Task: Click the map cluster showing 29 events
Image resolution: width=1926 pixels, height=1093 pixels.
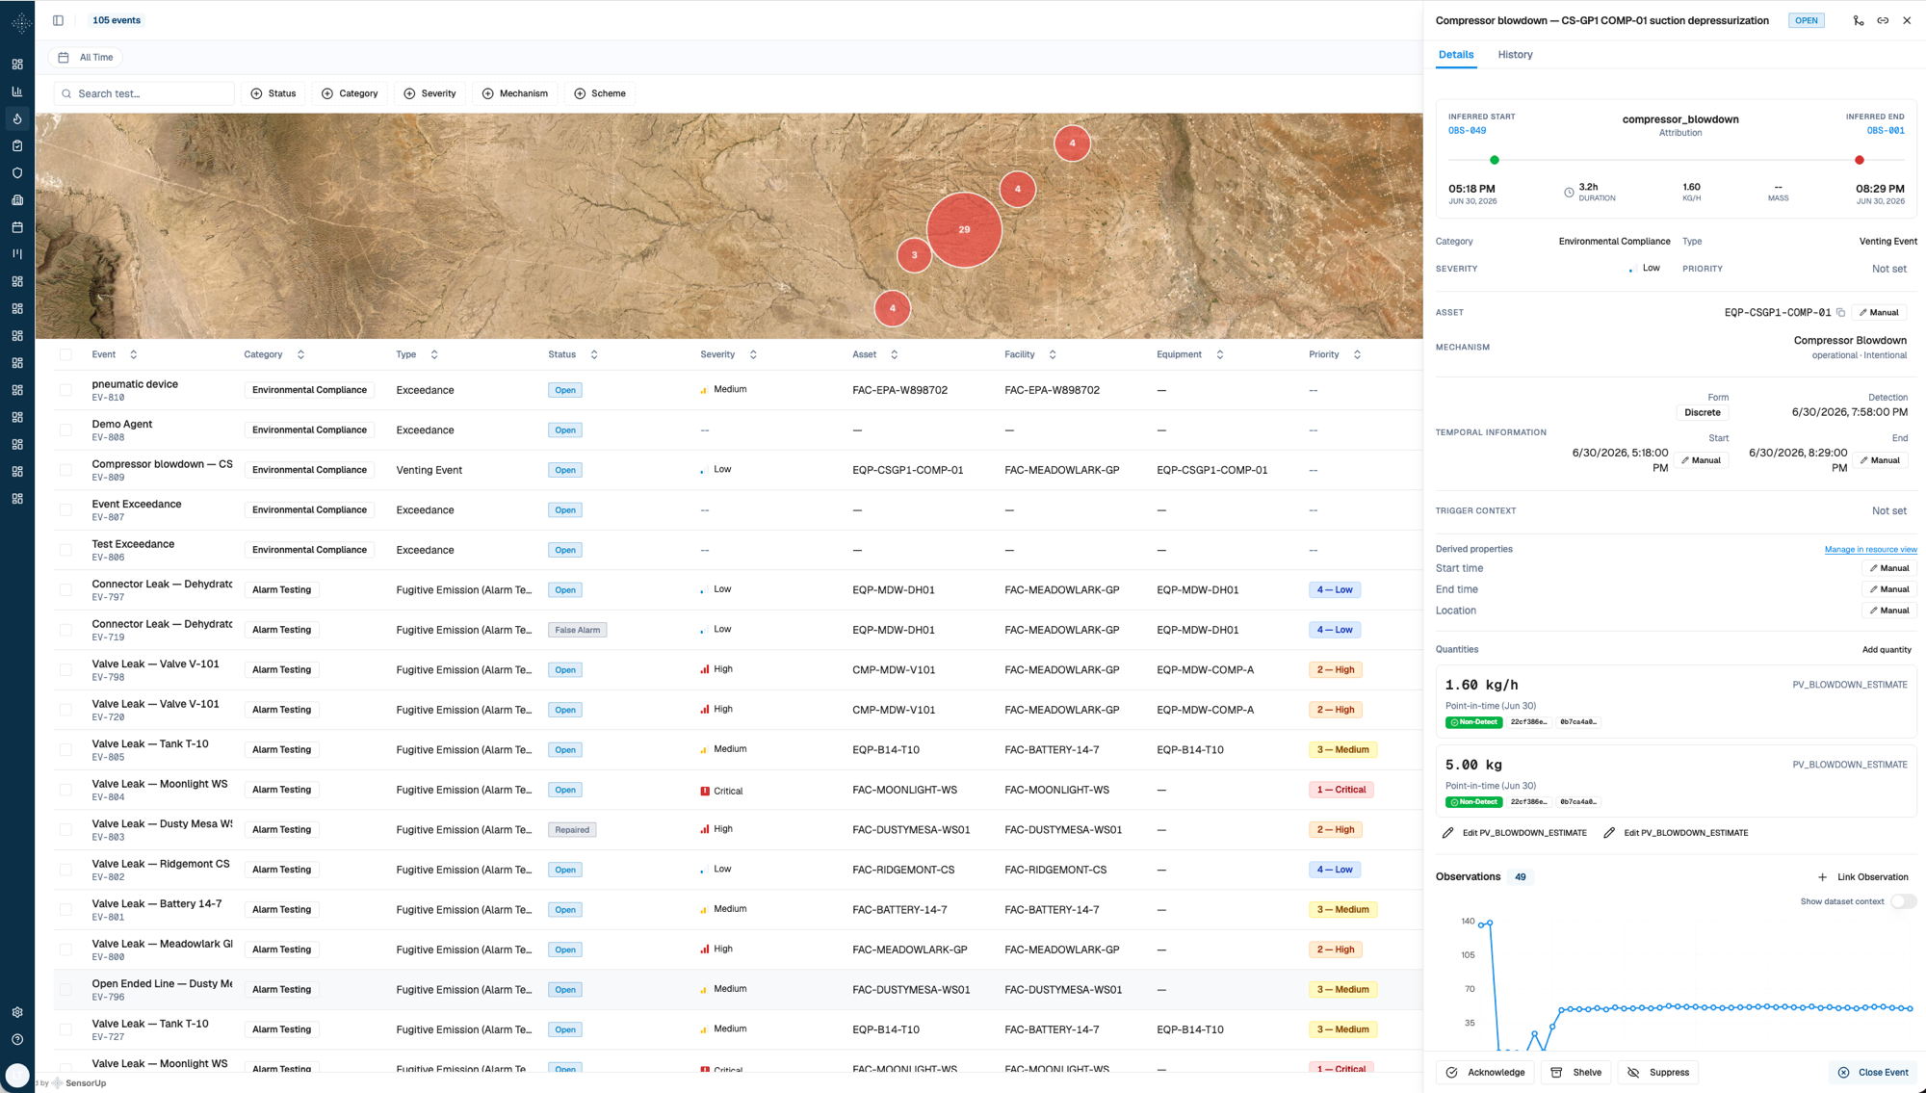Action: [x=964, y=229]
